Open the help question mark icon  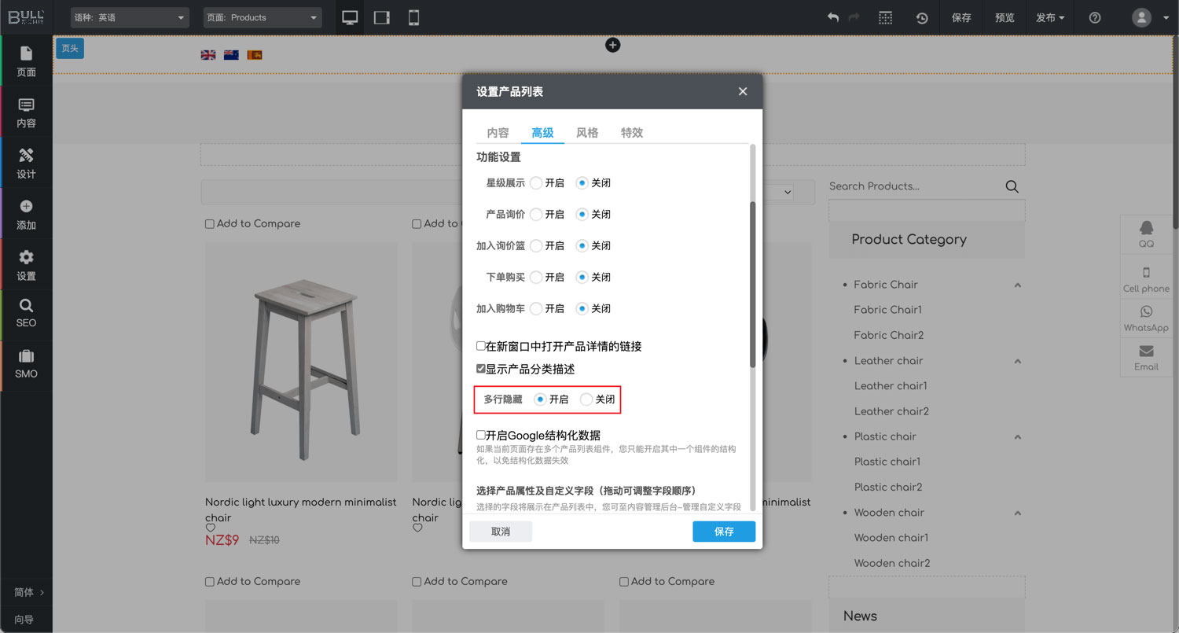coord(1095,17)
